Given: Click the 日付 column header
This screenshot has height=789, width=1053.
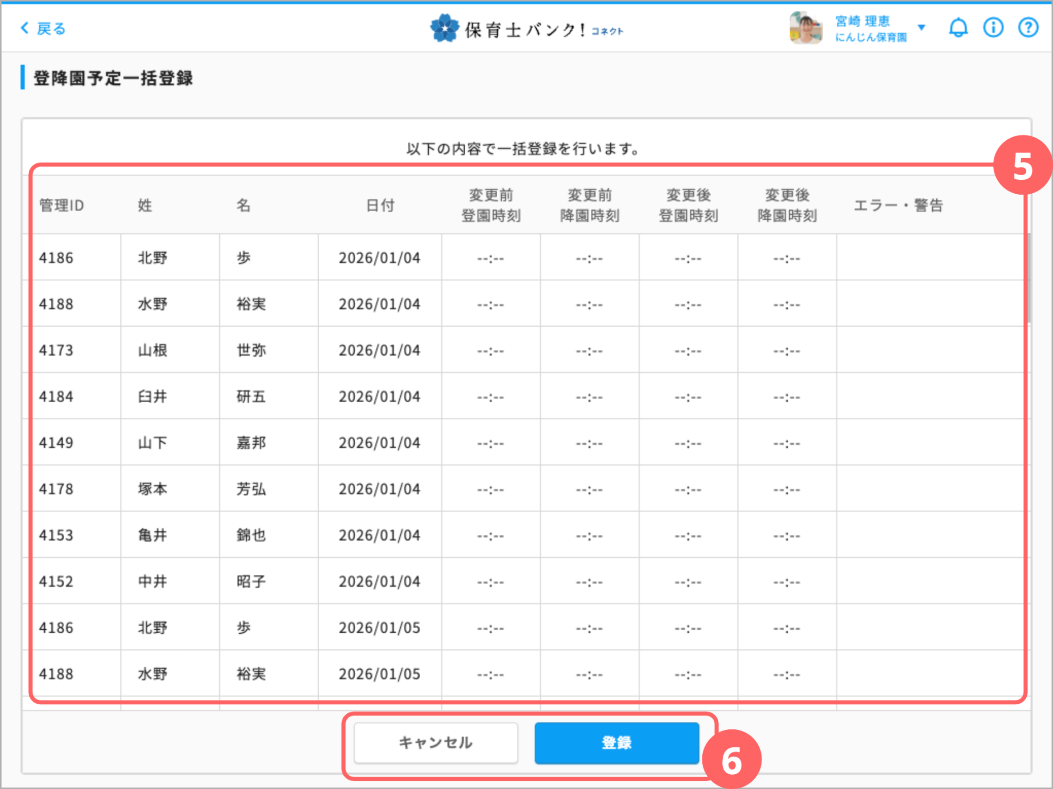Looking at the screenshot, I should [x=380, y=205].
